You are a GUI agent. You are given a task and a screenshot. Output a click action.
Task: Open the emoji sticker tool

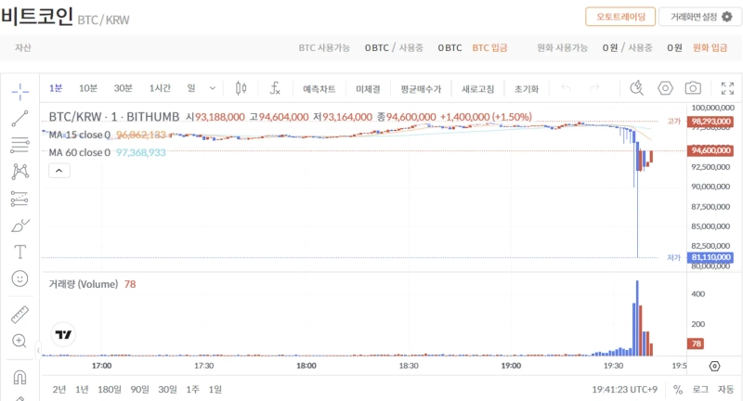[x=20, y=278]
